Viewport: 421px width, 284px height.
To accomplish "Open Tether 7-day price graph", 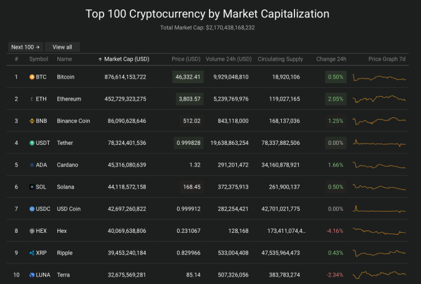I will [379, 143].
